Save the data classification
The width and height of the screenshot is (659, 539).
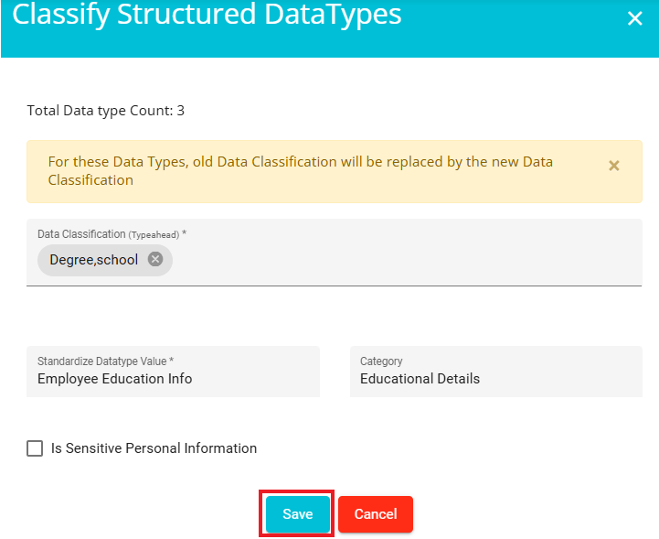pos(298,513)
